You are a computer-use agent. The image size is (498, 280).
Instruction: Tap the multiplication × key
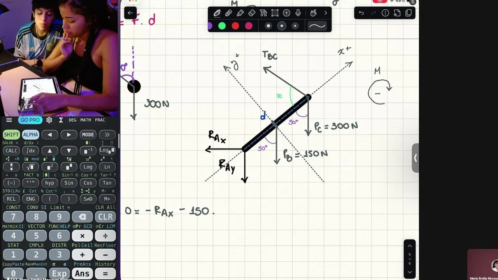coord(82,236)
